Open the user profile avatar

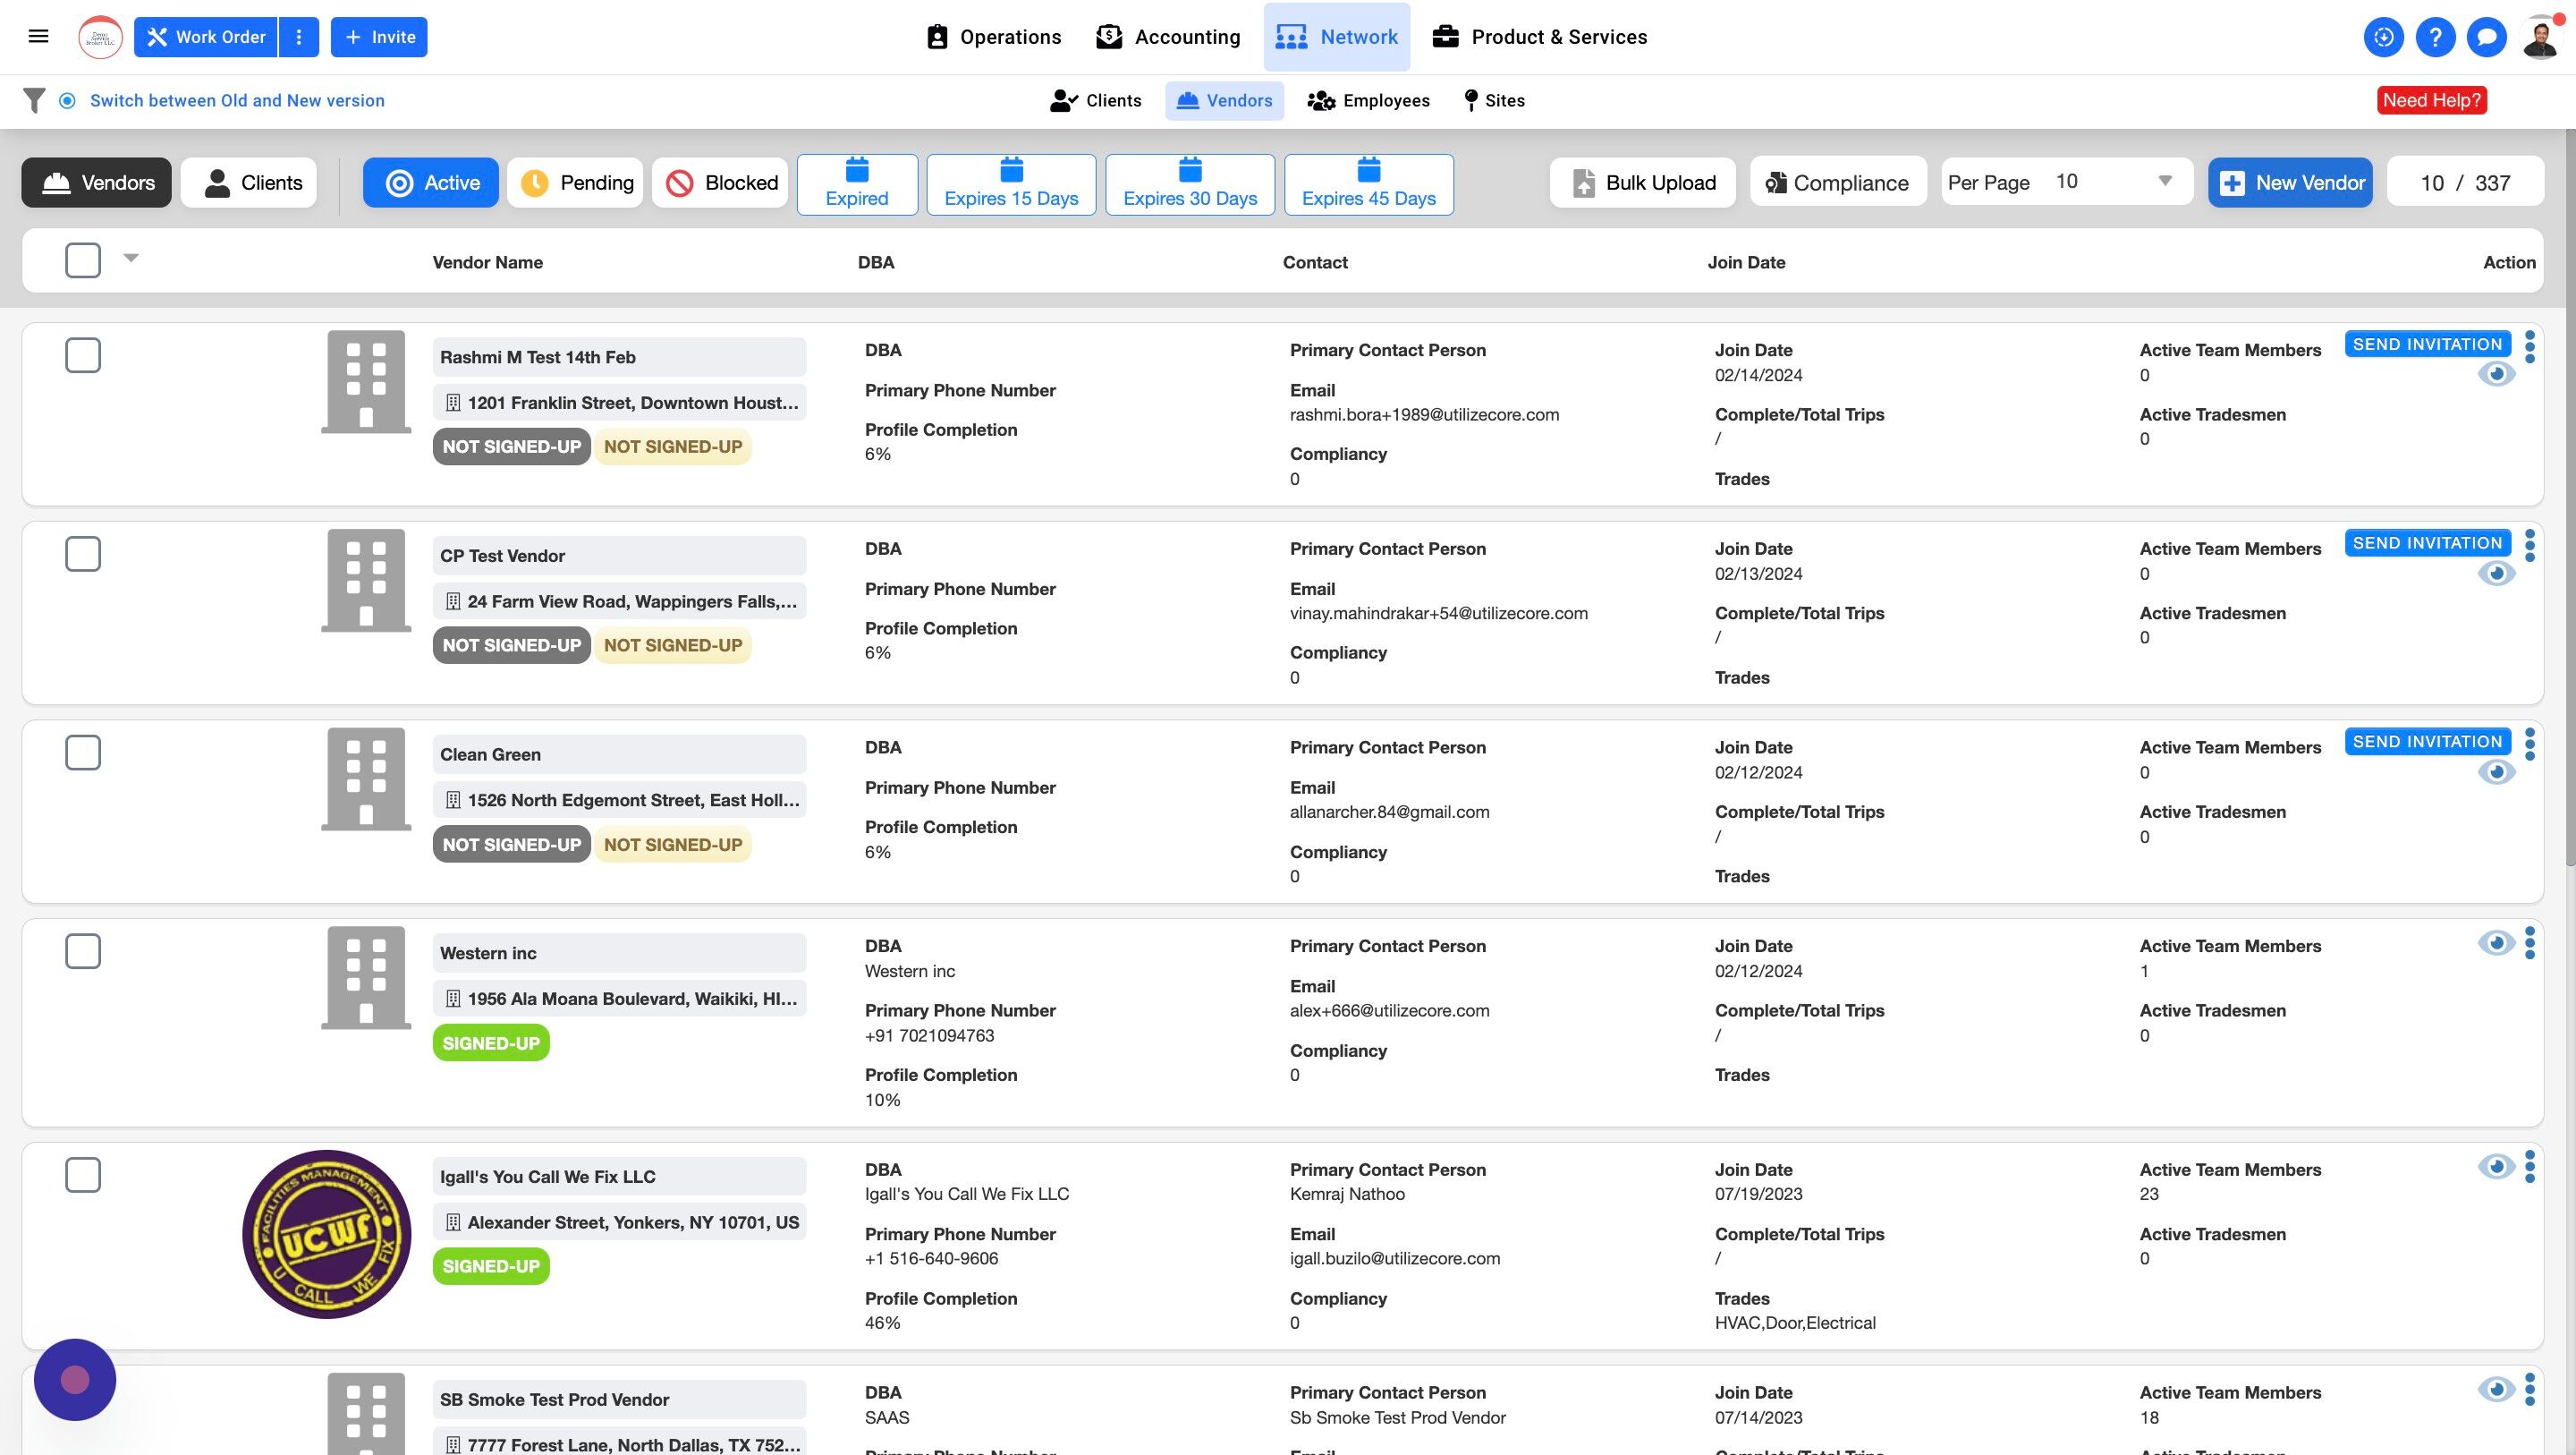click(2541, 37)
